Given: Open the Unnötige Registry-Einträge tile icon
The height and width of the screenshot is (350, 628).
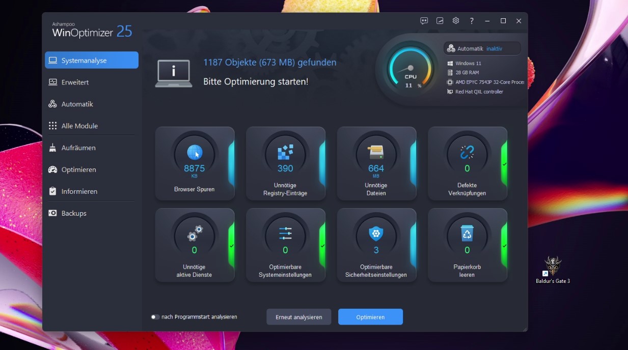Looking at the screenshot, I should click(x=285, y=152).
